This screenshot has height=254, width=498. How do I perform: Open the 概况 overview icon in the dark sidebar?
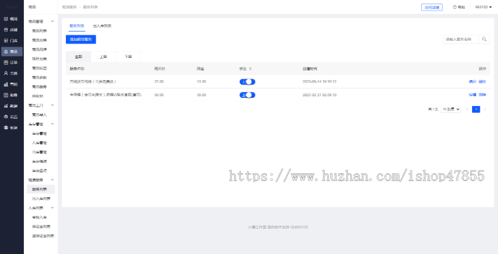click(6, 19)
